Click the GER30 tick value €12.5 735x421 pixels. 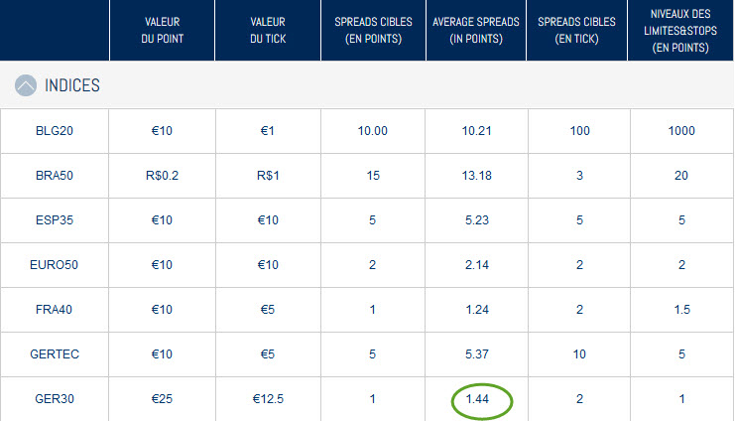click(267, 401)
